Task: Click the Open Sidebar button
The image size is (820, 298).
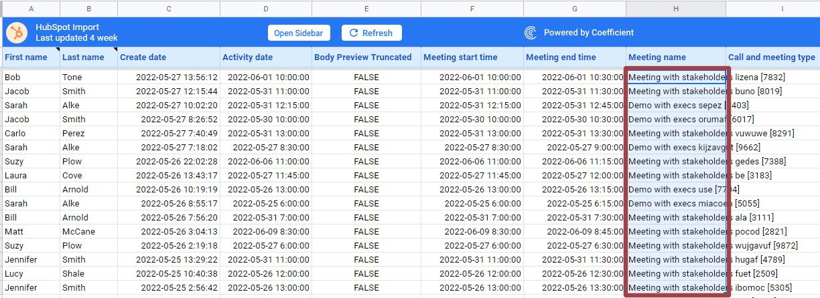Action: coord(298,33)
